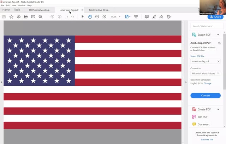Click the right panel vertical scrollbar
Viewport: 226px width, 144px height.
(x=225, y=62)
